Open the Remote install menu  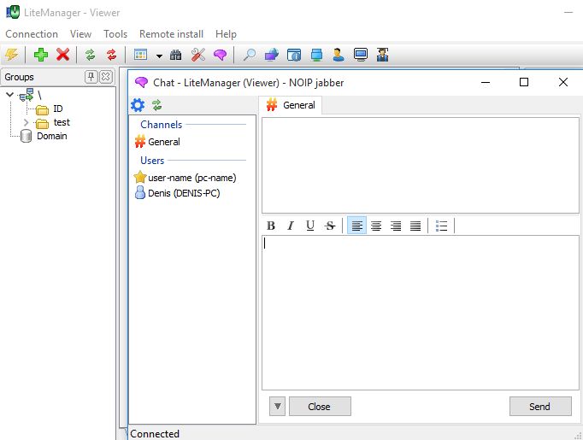pos(172,34)
